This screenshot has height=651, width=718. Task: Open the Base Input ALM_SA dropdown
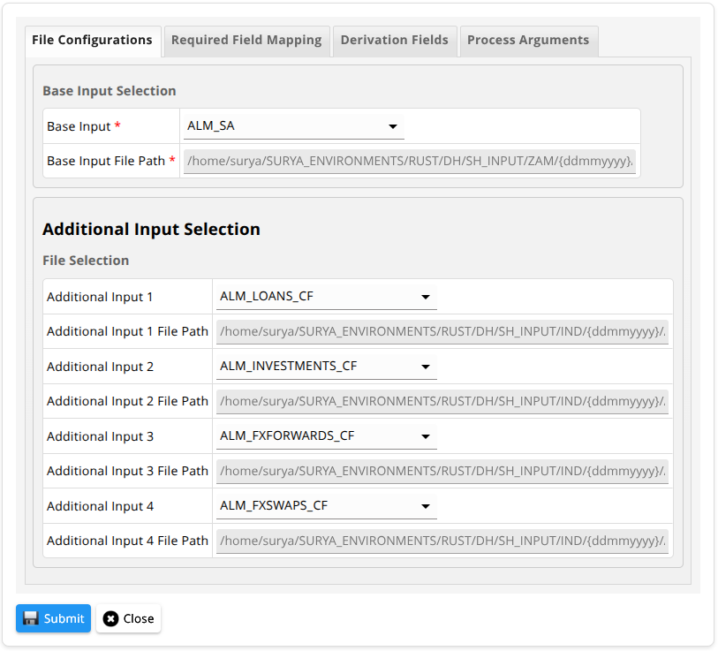293,126
